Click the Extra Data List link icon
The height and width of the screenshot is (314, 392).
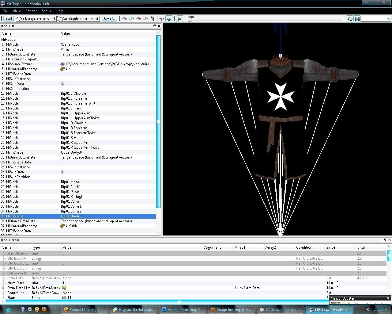(64, 288)
